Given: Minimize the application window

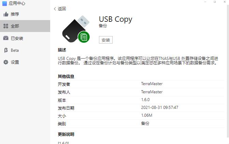Looking at the screenshot, I should pyautogui.click(x=205, y=2).
